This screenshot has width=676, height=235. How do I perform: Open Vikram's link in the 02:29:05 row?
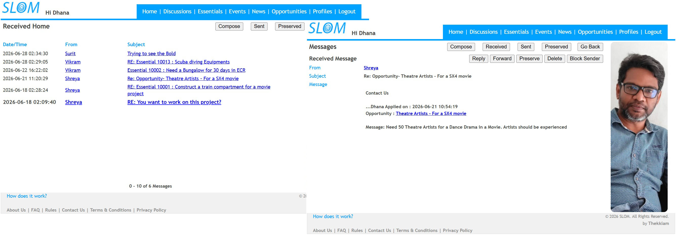73,62
